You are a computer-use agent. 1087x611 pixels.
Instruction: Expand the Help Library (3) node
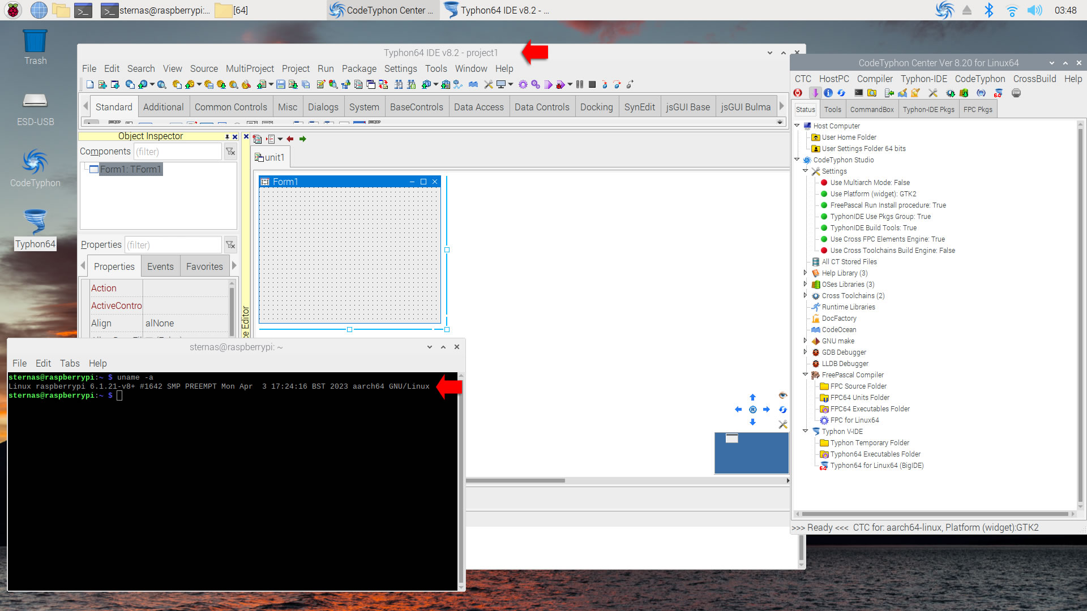805,273
